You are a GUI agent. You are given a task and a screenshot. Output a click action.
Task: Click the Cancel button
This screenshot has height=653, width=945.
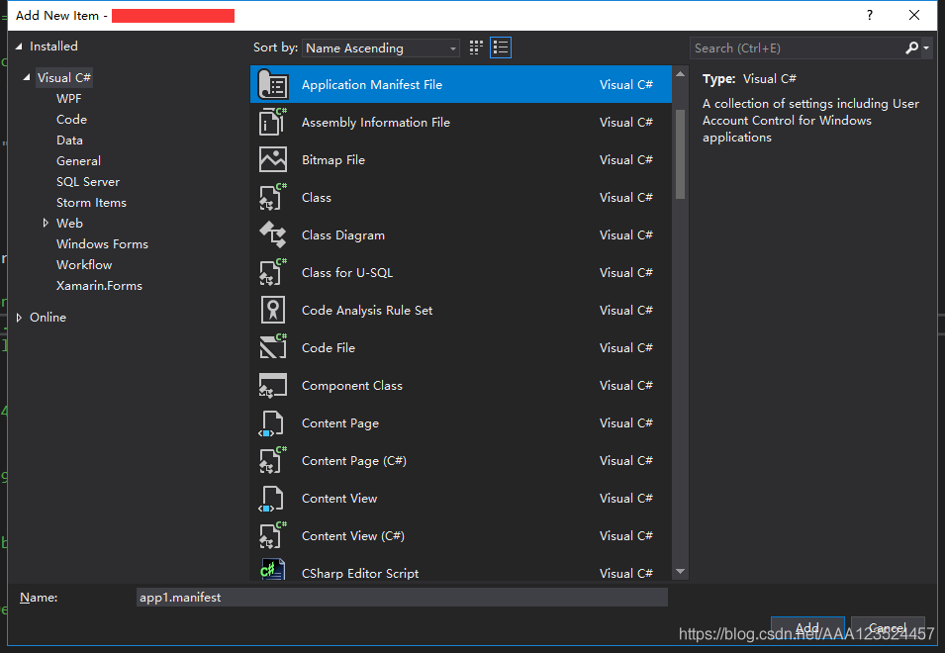[888, 628]
